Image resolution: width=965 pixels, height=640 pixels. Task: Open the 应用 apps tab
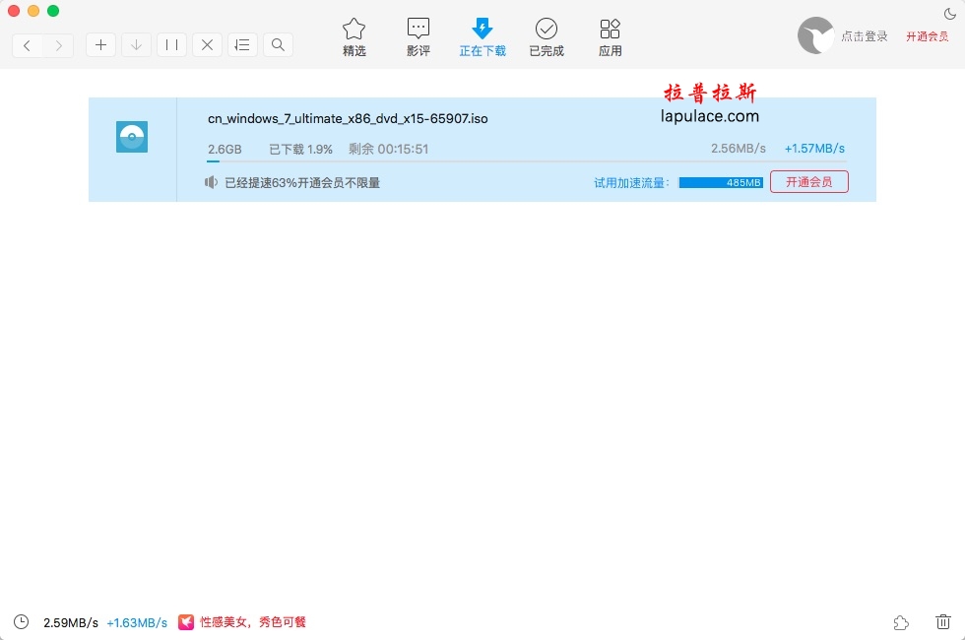(611, 37)
